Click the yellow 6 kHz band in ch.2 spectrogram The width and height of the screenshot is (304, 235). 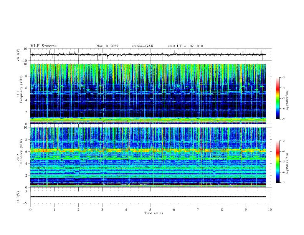point(148,150)
